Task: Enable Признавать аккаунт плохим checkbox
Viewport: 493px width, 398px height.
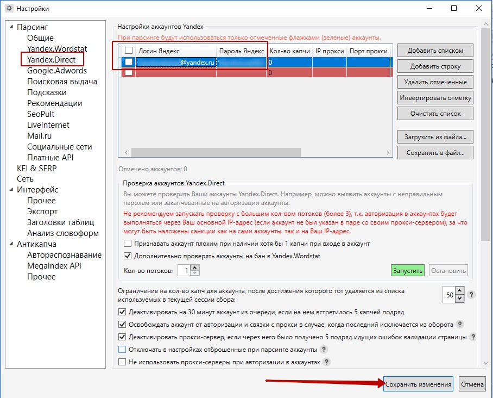Action: coord(128,244)
